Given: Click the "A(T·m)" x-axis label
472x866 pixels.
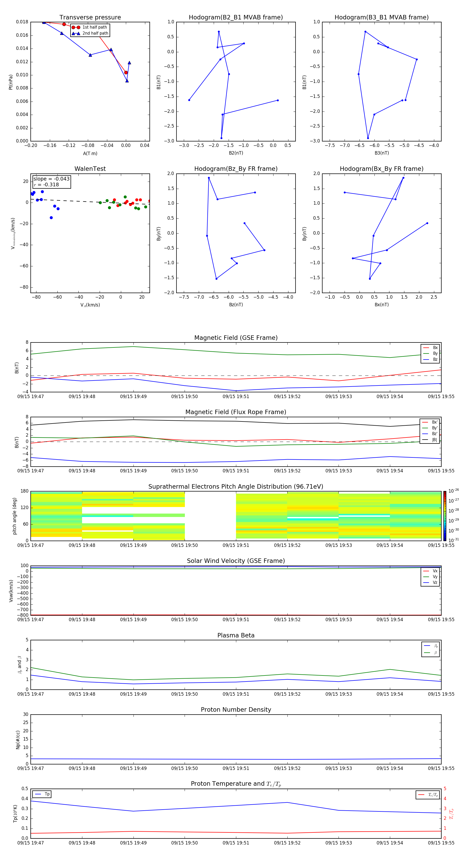Looking at the screenshot, I should point(90,153).
